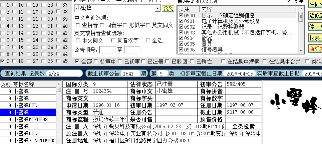This screenshot has height=144, width=322.
Task: Select the 小蜜蜂XIAOMIFENG result row
Action: 28,141
